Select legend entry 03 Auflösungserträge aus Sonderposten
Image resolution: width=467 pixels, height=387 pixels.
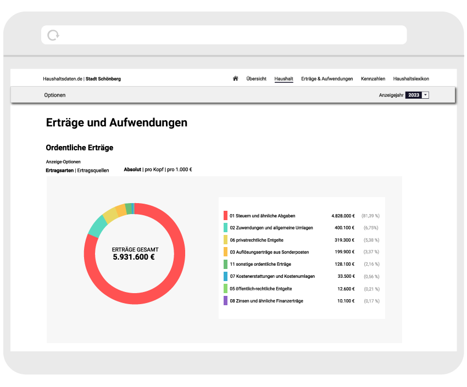coord(269,253)
